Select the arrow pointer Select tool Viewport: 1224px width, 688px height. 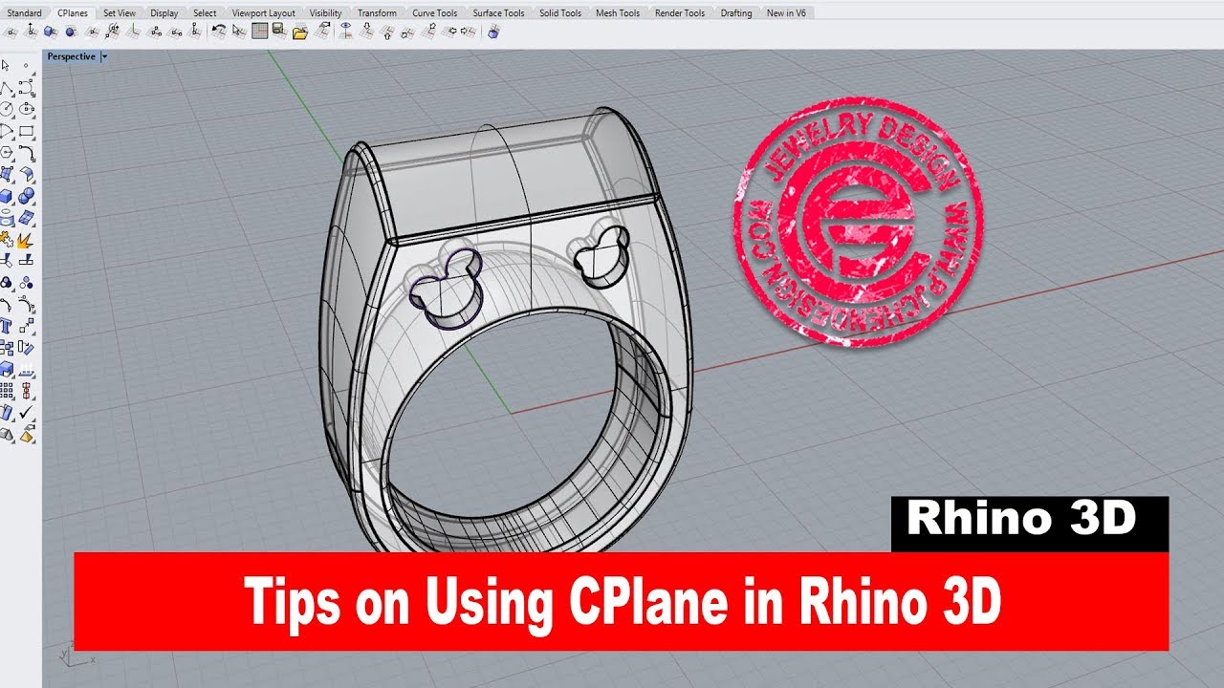click(x=7, y=65)
